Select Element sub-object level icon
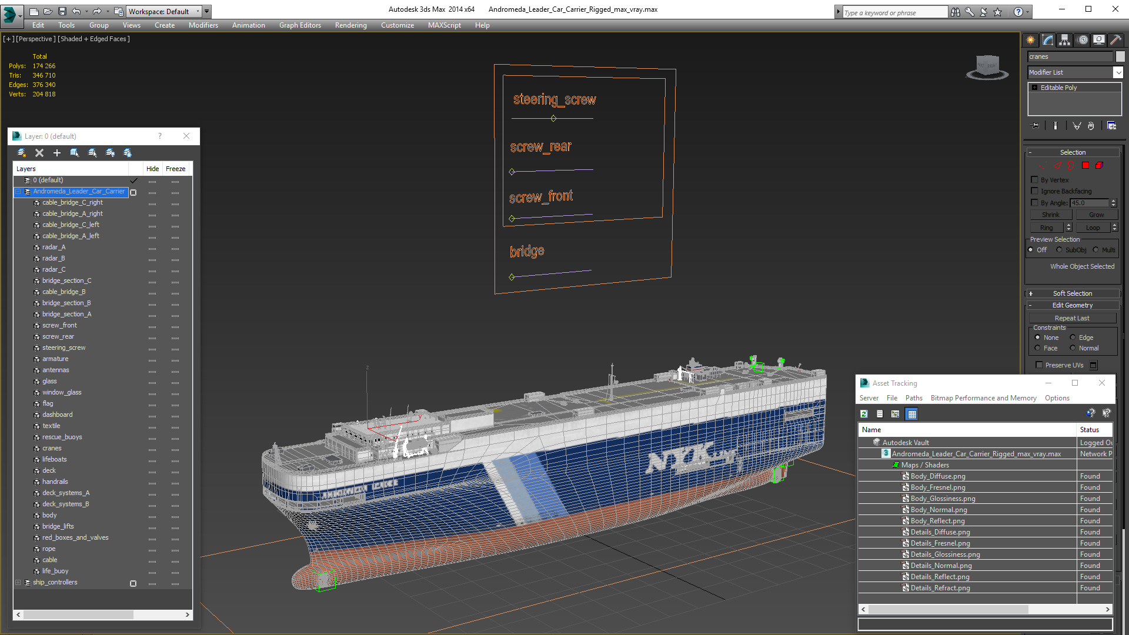Image resolution: width=1129 pixels, height=635 pixels. (x=1099, y=165)
